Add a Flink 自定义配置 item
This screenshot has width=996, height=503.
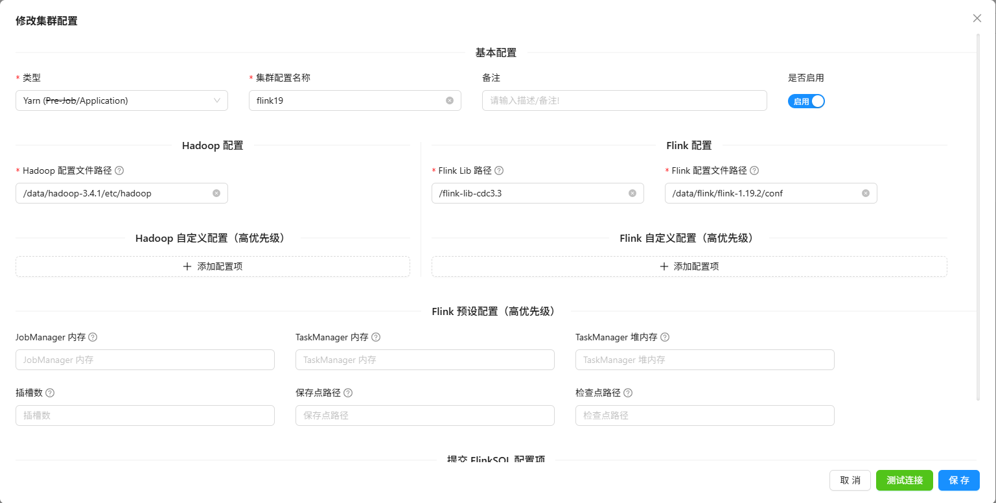[x=689, y=266]
